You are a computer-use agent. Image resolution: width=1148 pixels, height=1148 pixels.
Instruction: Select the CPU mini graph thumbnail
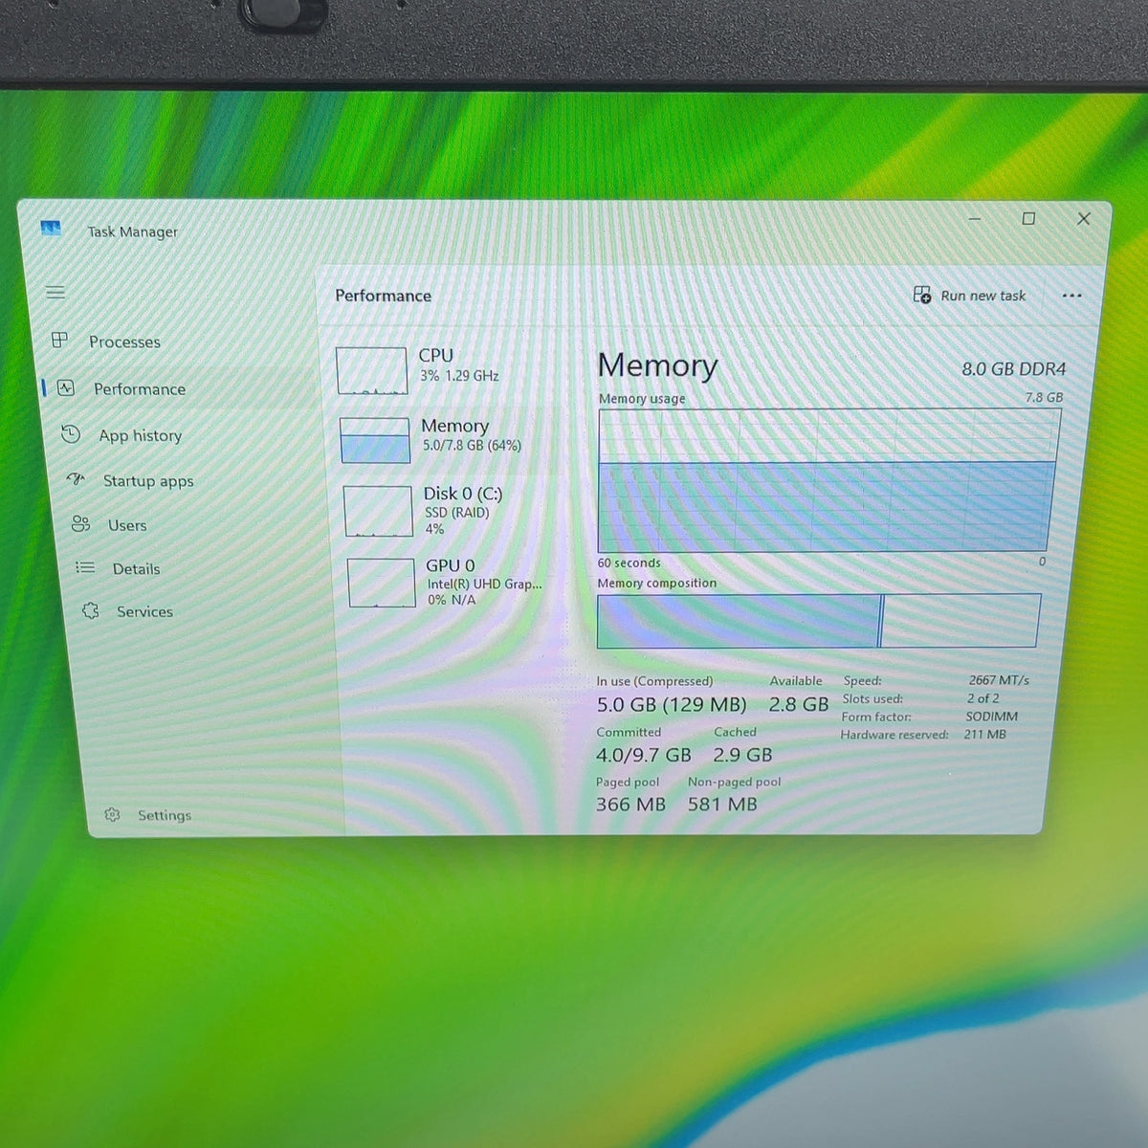[x=372, y=370]
